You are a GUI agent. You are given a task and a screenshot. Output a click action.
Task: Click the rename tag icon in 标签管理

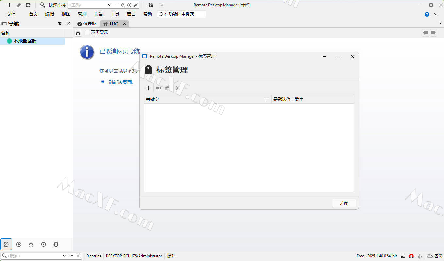tap(158, 88)
